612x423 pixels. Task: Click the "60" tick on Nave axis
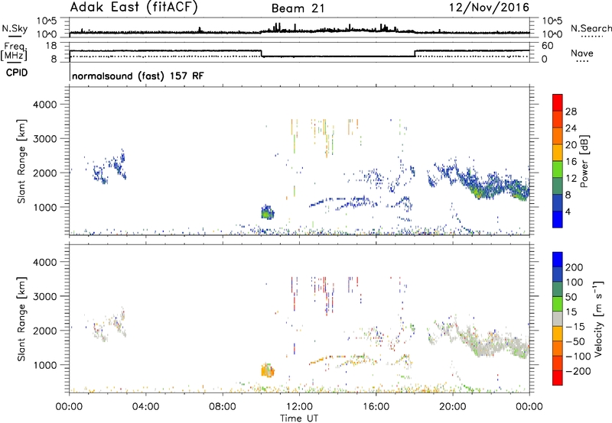[x=548, y=46]
